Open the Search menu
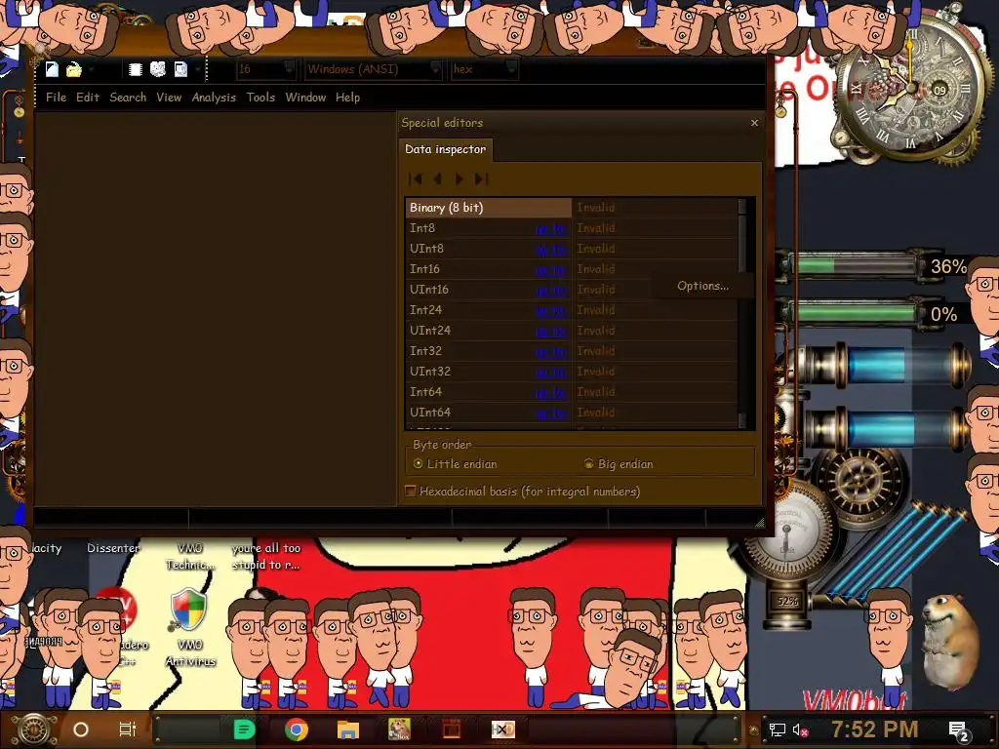The width and height of the screenshot is (999, 749). (x=128, y=98)
